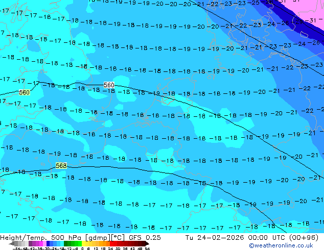Pick the yellow legend swatch above 0
The image size is (324, 250).
[83, 243]
